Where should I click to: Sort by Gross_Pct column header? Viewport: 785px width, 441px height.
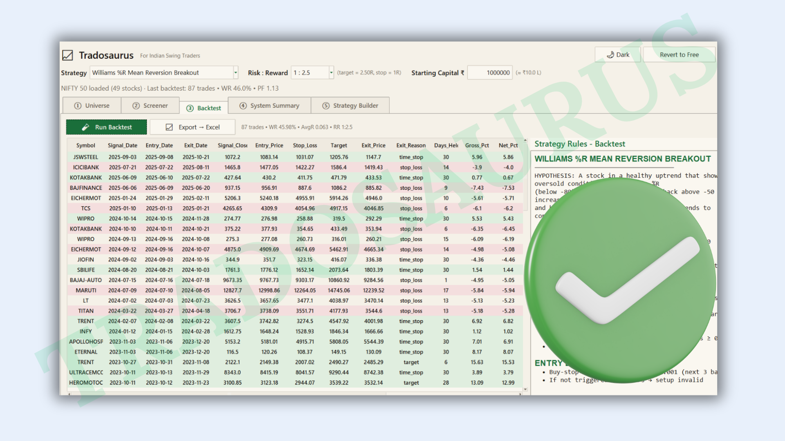tap(477, 145)
